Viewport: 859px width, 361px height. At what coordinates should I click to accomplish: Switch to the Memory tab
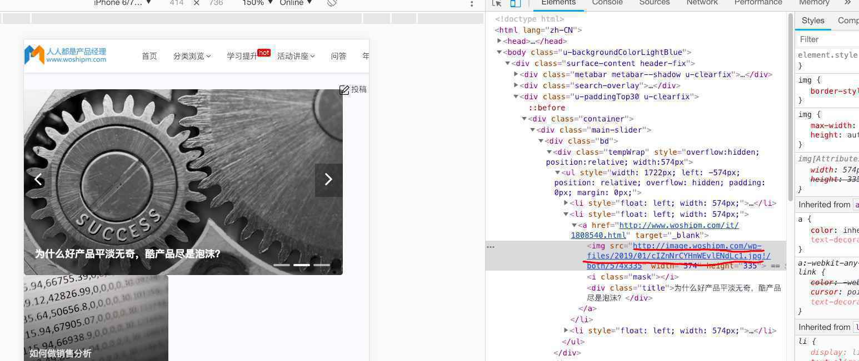click(814, 3)
